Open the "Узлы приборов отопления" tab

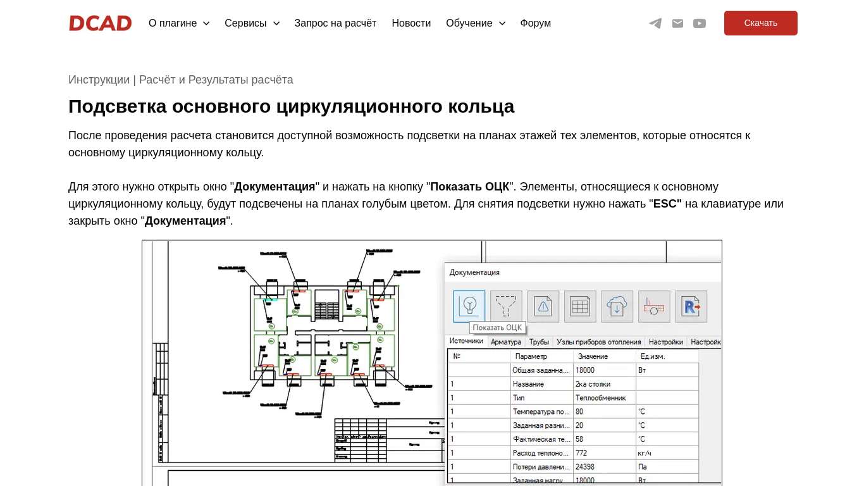pos(598,342)
